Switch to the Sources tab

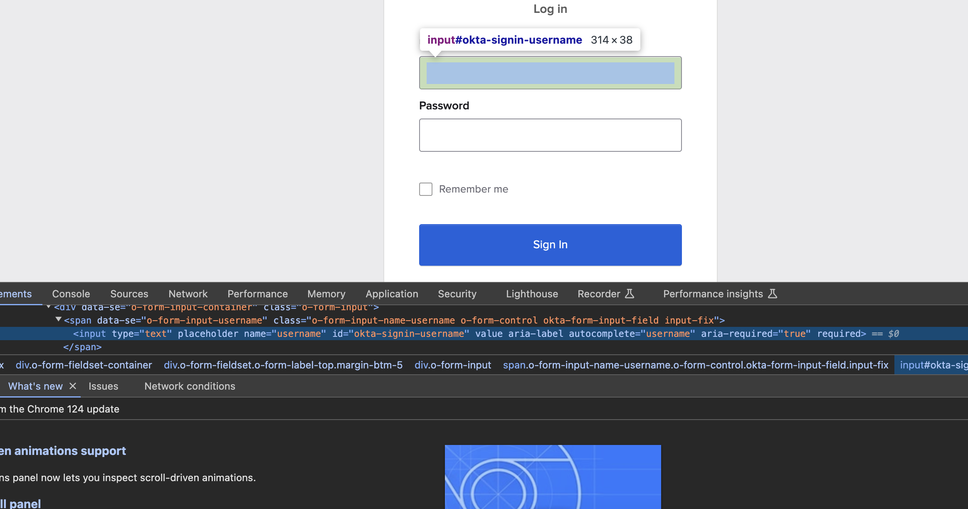click(x=129, y=294)
